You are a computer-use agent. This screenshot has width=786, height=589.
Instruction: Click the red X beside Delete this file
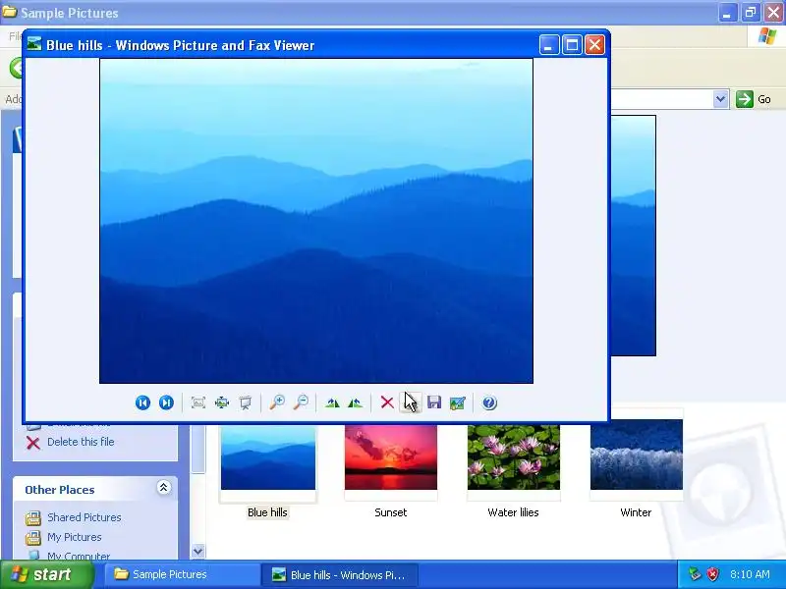pos(33,443)
